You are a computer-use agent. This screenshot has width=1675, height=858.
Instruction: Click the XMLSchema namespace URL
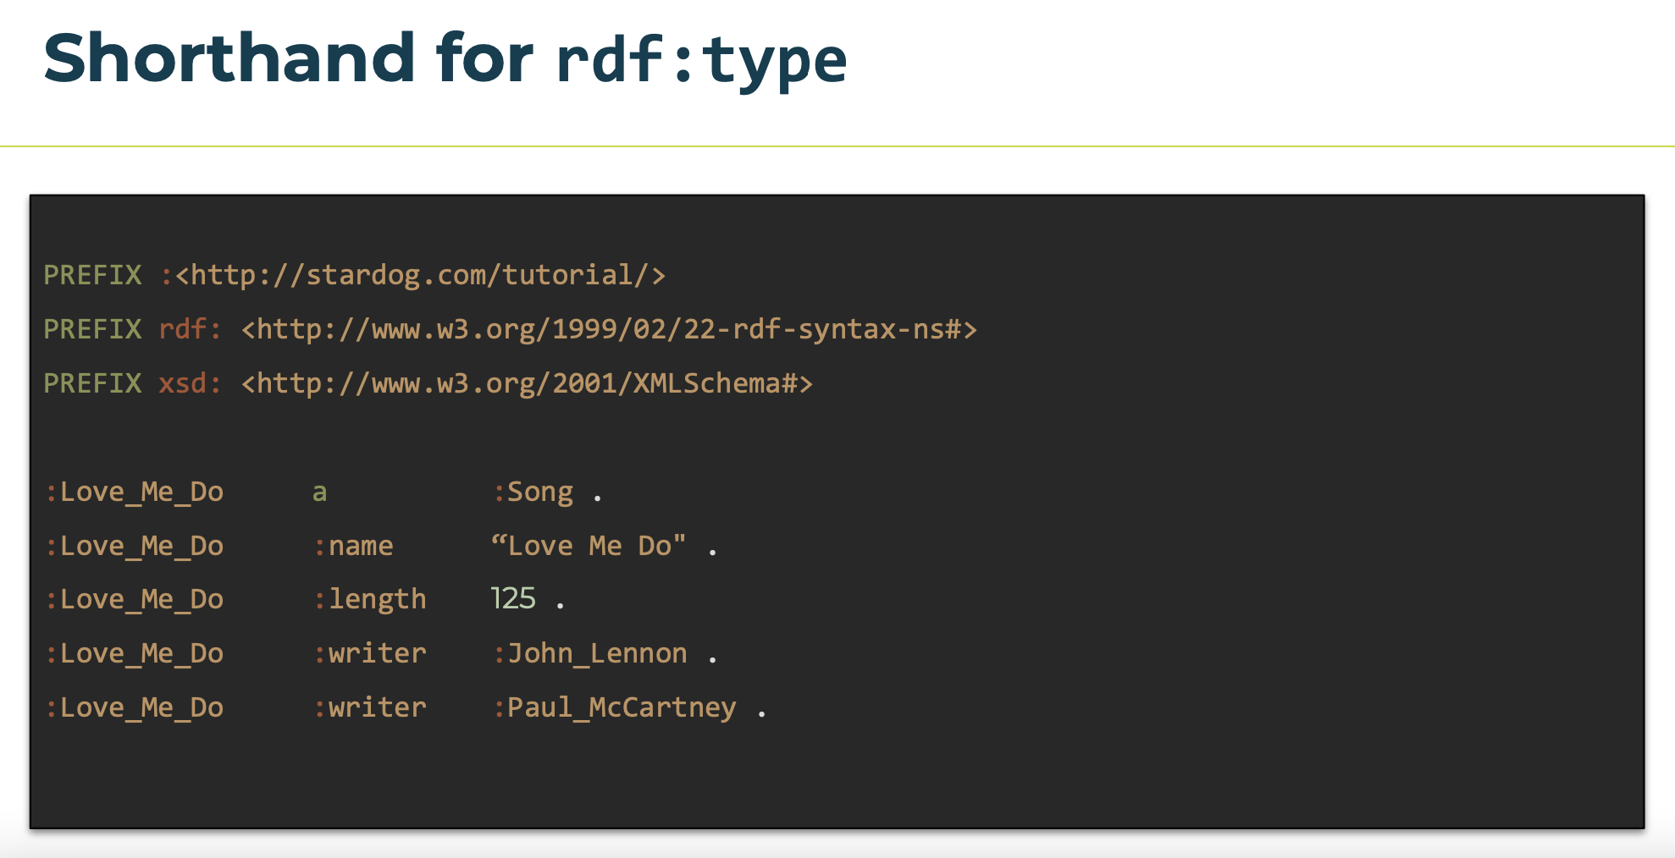point(528,383)
